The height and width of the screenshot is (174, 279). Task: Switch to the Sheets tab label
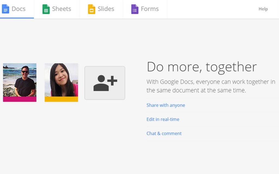62,9
